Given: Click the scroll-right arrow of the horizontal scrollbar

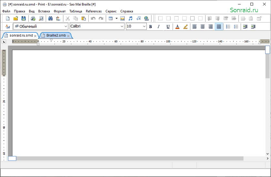Looking at the screenshot, I should click(267, 158).
